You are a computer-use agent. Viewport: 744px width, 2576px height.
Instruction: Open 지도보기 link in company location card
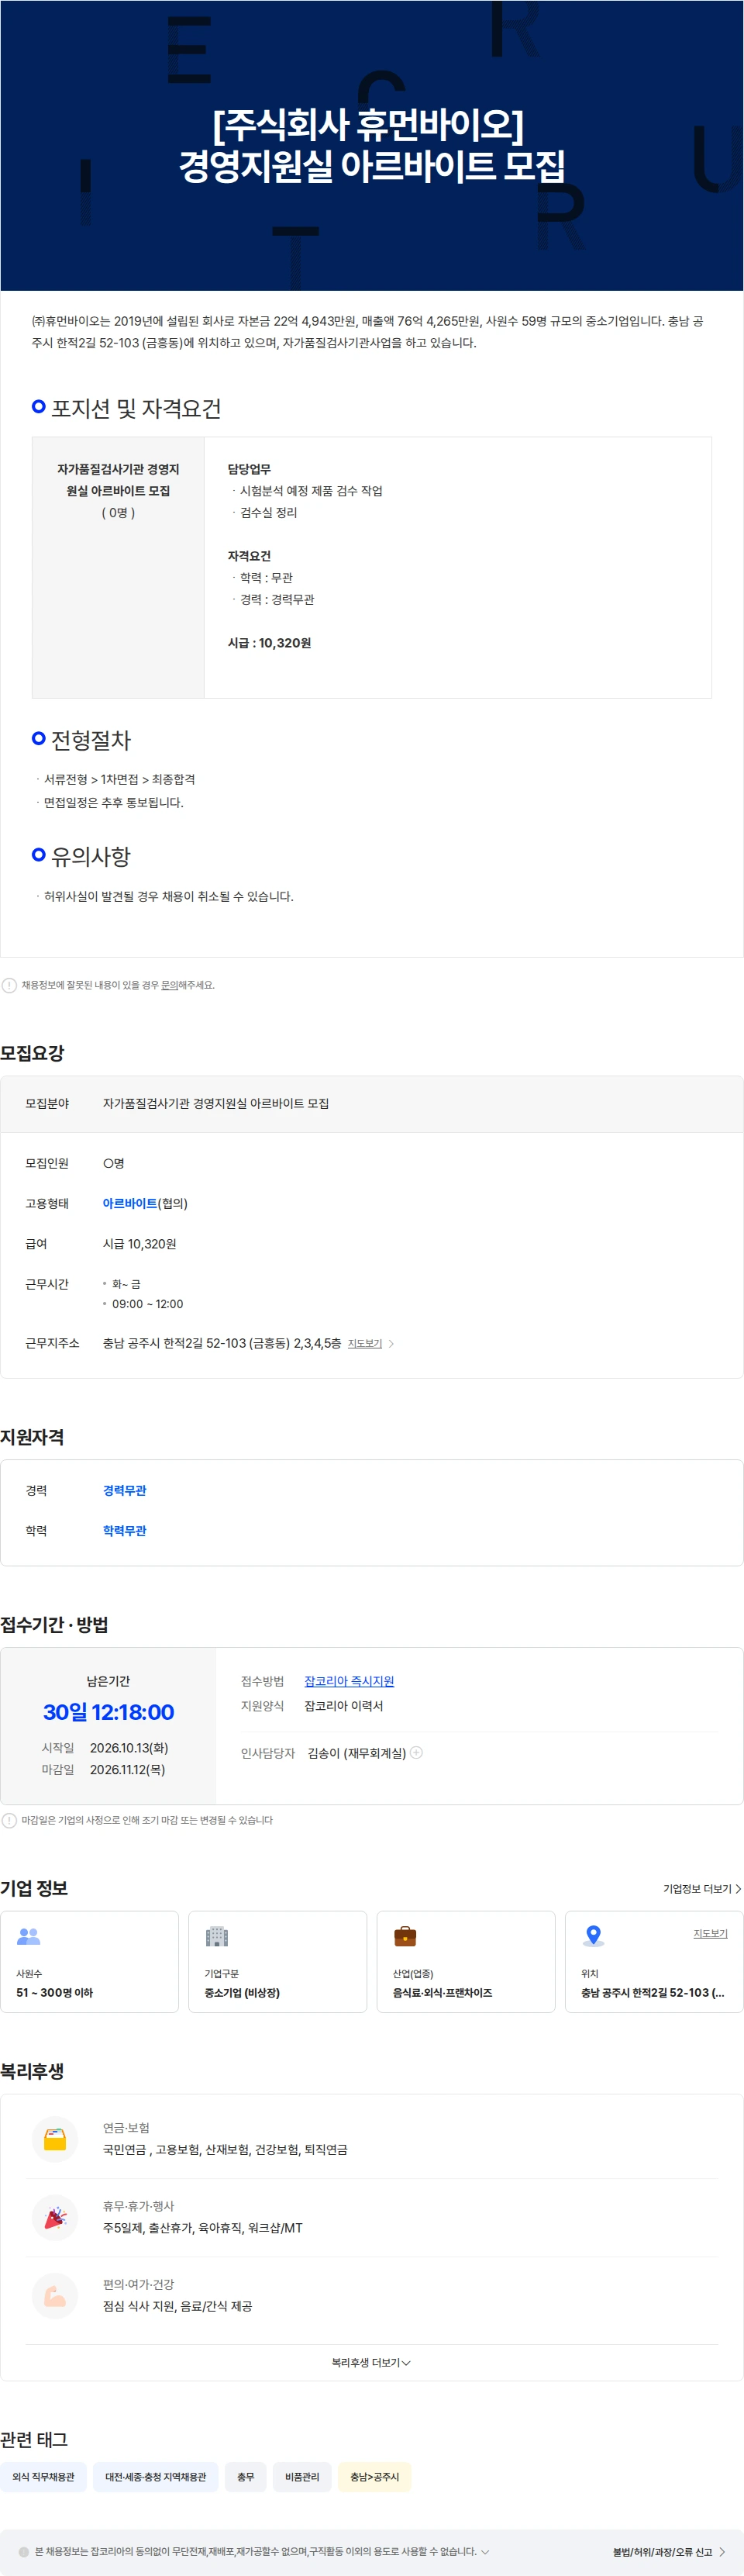(710, 1933)
